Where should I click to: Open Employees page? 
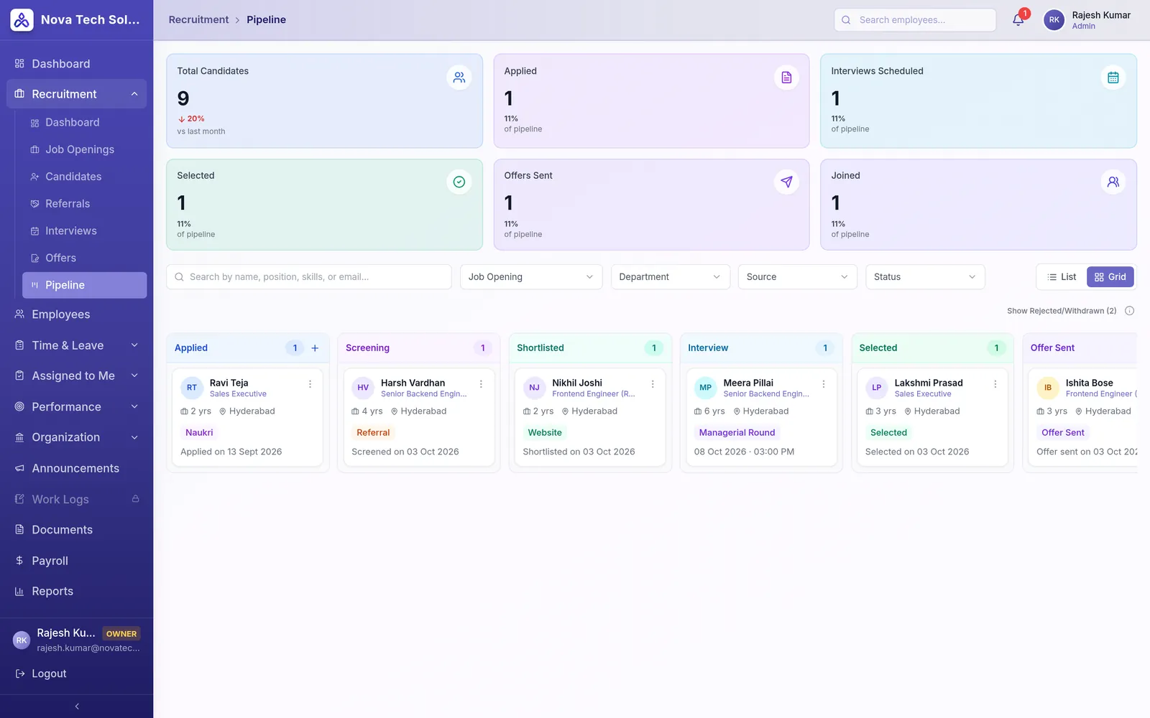[x=76, y=314]
